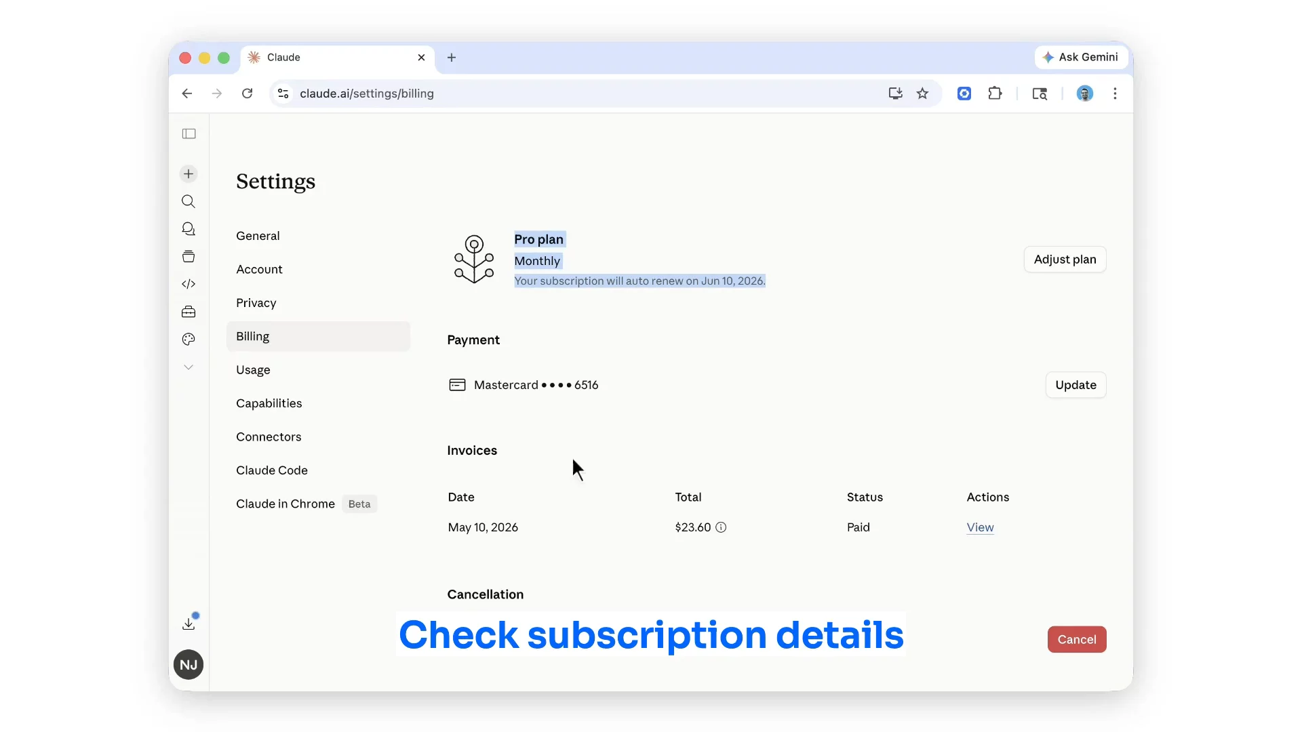Click the Adjust plan button

coord(1065,260)
